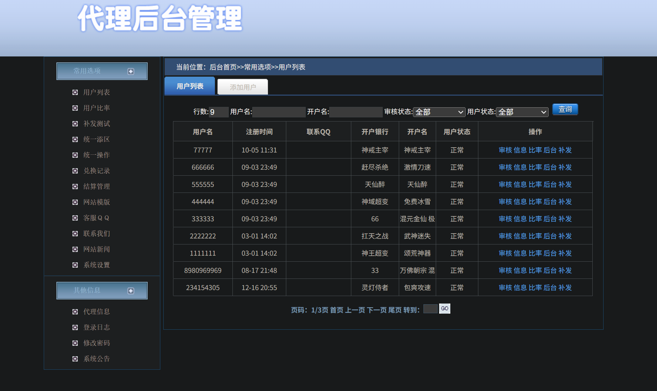Click the bullet icon next to 登录日志
Screen dimensions: 657x391
pyautogui.click(x=75, y=327)
